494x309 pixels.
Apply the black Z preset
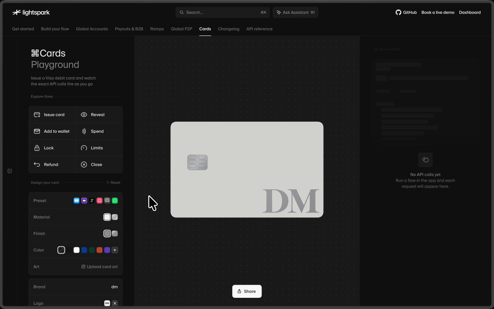click(92, 200)
